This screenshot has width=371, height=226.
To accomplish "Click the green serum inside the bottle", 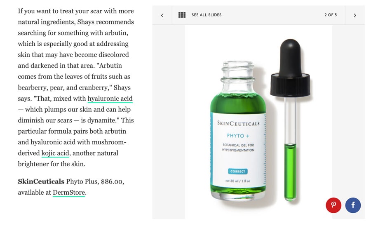I will pos(238,103).
